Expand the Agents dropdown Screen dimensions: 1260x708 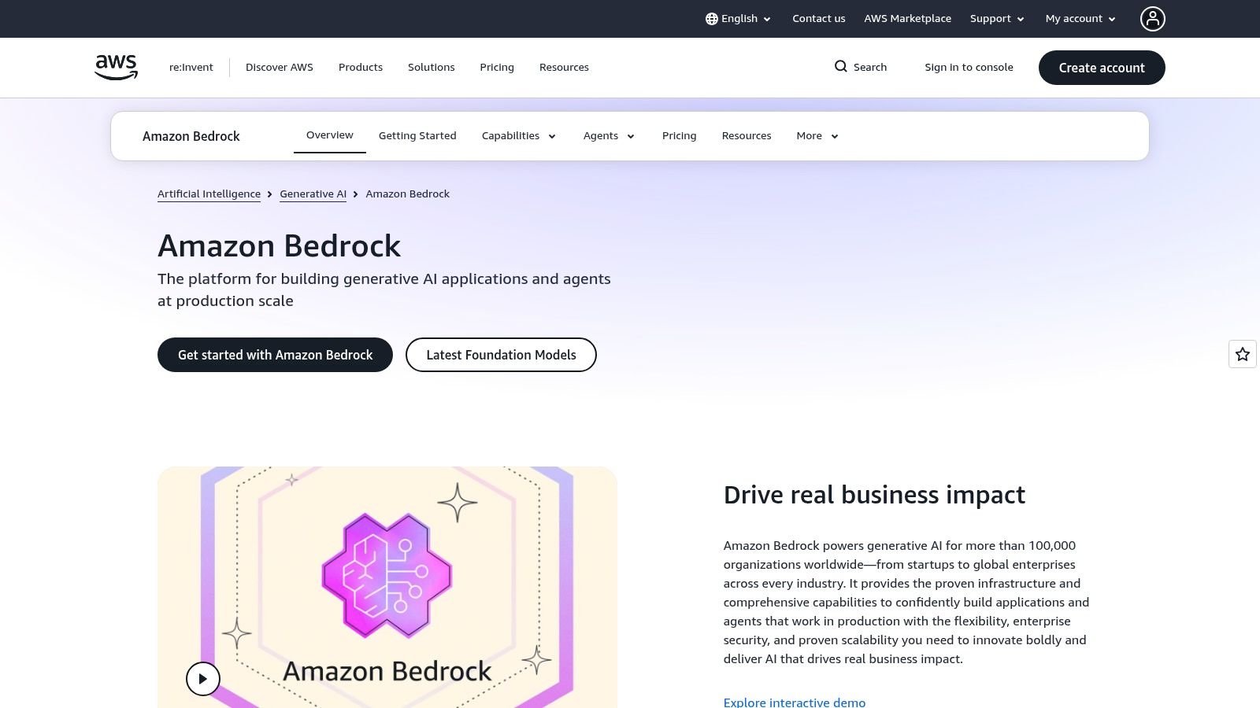tap(609, 136)
